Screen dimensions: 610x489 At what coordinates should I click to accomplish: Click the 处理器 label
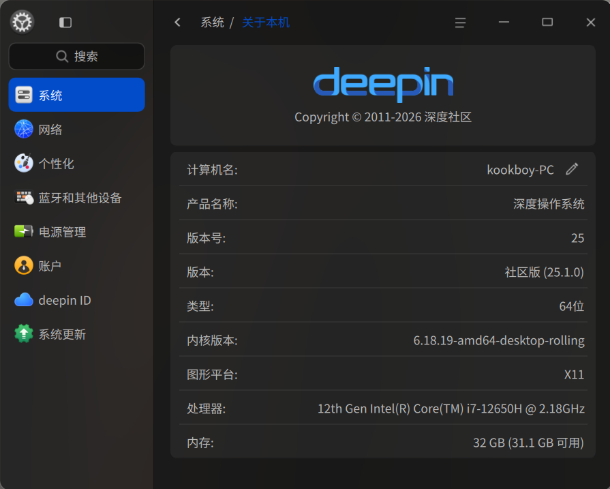point(207,409)
